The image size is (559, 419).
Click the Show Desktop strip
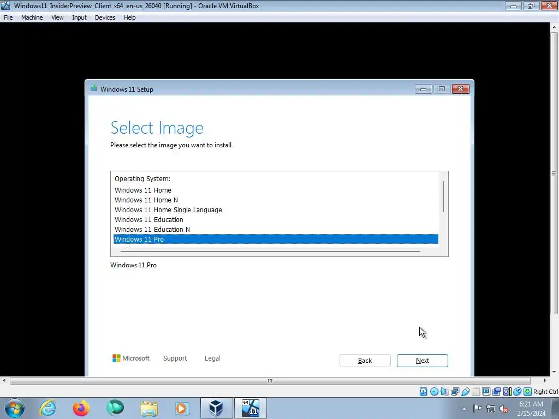pyautogui.click(x=555, y=408)
